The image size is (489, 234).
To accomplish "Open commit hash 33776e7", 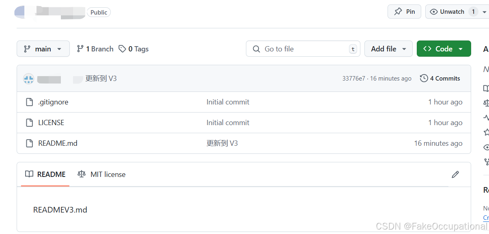I will pyautogui.click(x=353, y=79).
